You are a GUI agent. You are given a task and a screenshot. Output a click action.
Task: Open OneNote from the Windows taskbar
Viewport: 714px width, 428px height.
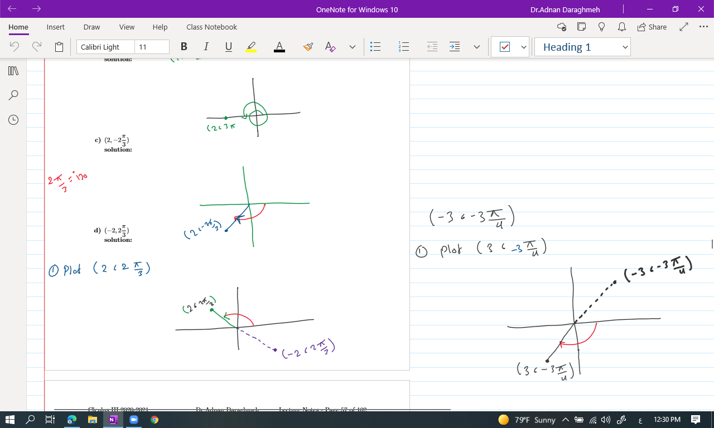[x=113, y=420]
